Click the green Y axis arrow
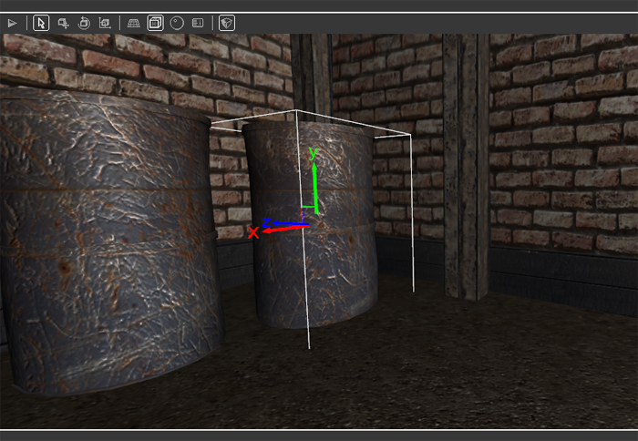Viewport: 638px width, 441px height. 314,187
